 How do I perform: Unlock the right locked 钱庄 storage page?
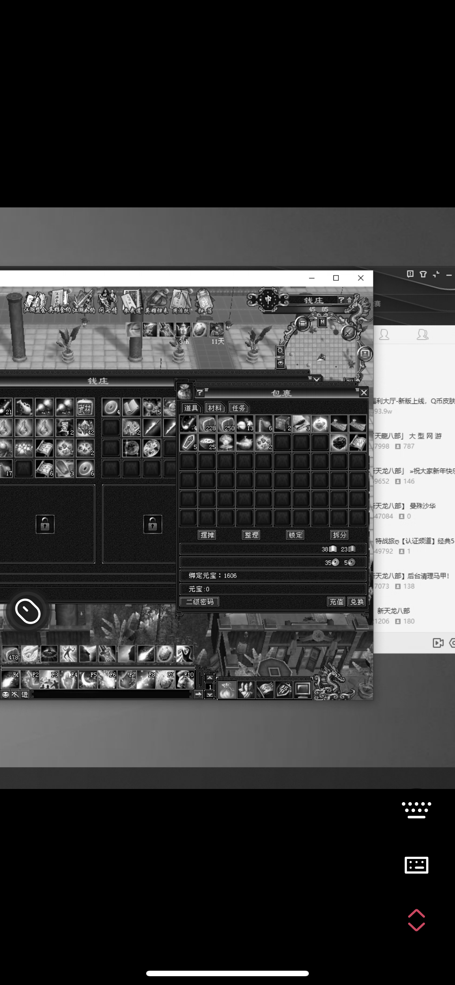coord(152,524)
